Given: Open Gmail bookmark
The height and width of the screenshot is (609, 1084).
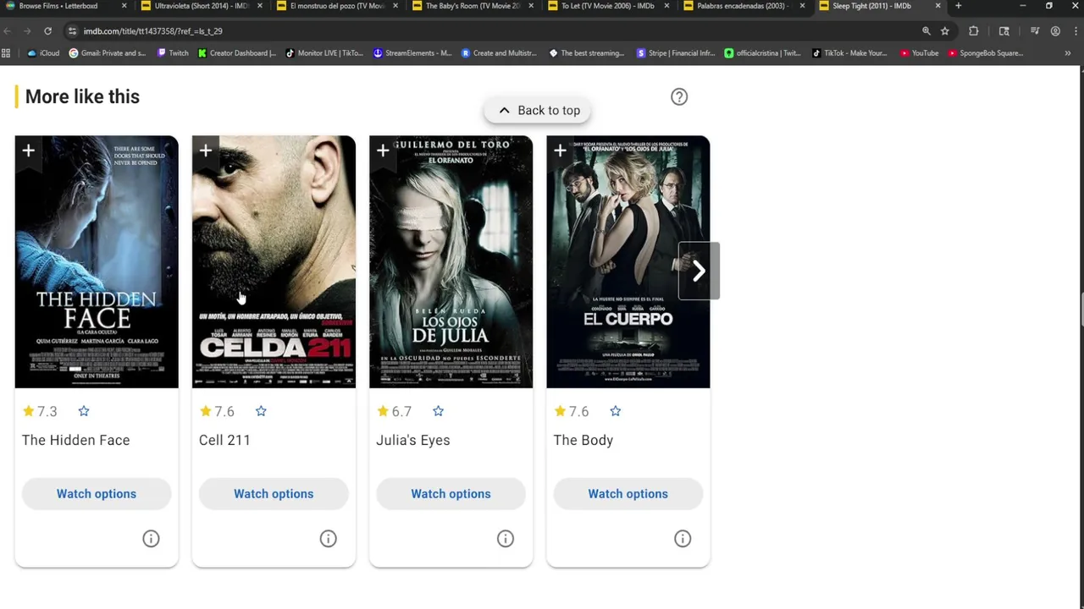Looking at the screenshot, I should (108, 53).
